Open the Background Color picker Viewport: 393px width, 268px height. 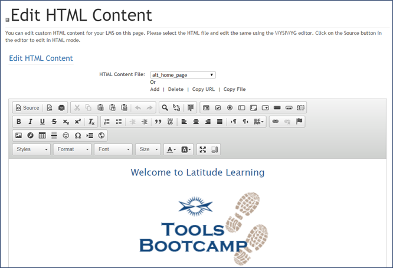click(x=186, y=149)
